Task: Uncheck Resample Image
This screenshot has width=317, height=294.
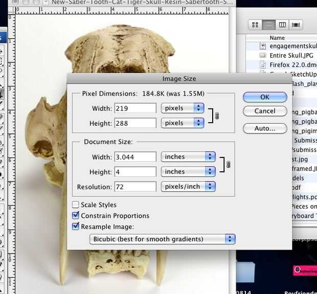Action: point(76,227)
